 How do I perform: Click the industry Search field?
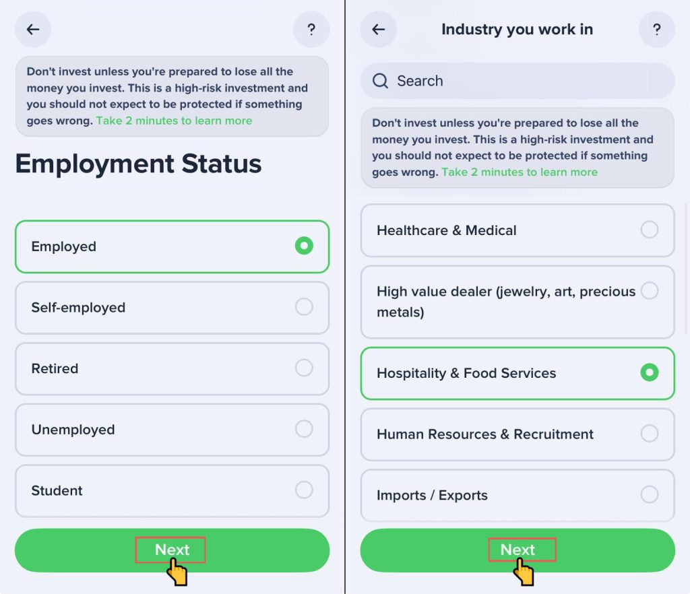pyautogui.click(x=526, y=81)
